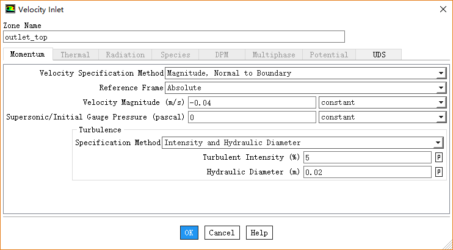Click the parameter button beside Hydraulic Diameter
The height and width of the screenshot is (250, 453).
(x=438, y=172)
